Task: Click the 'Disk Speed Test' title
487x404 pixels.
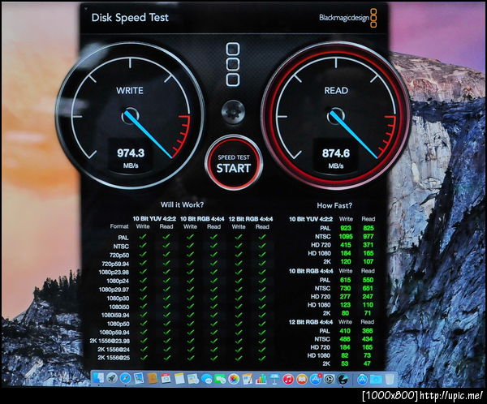Action: pos(130,18)
